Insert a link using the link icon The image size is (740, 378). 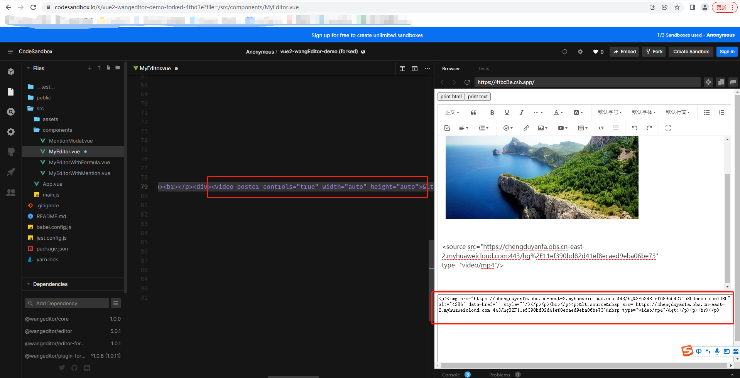[x=526, y=128]
